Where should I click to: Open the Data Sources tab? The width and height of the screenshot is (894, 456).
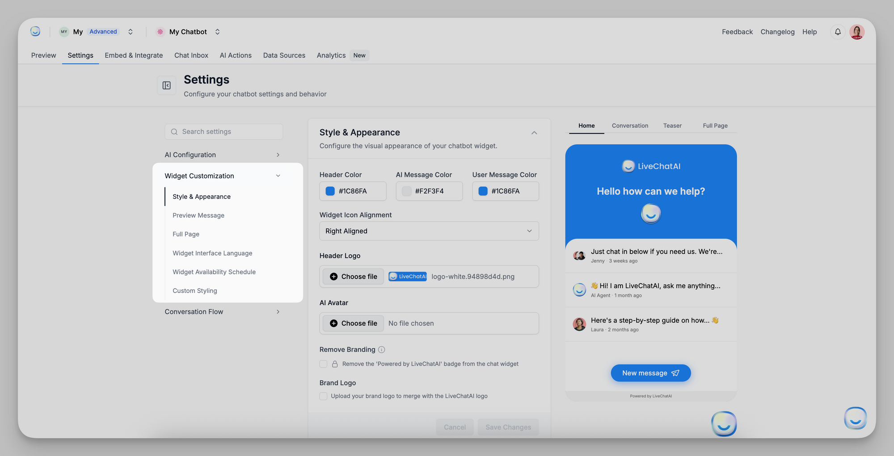tap(284, 55)
